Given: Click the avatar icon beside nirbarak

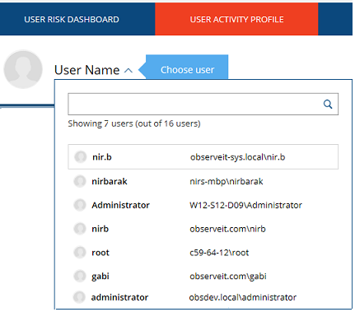Looking at the screenshot, I should point(80,181).
